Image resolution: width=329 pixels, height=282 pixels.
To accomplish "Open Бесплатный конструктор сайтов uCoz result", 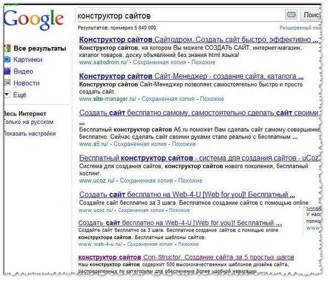I will pos(199,158).
